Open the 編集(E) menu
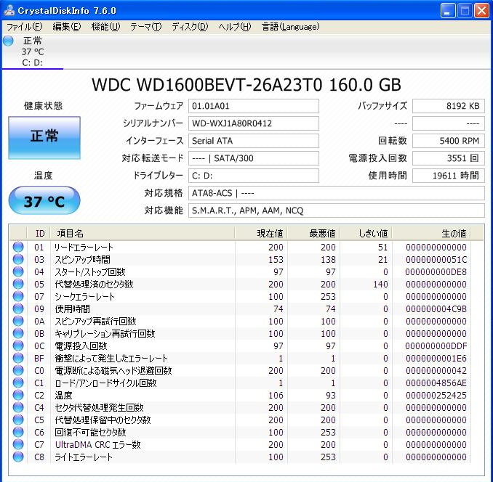 click(67, 27)
